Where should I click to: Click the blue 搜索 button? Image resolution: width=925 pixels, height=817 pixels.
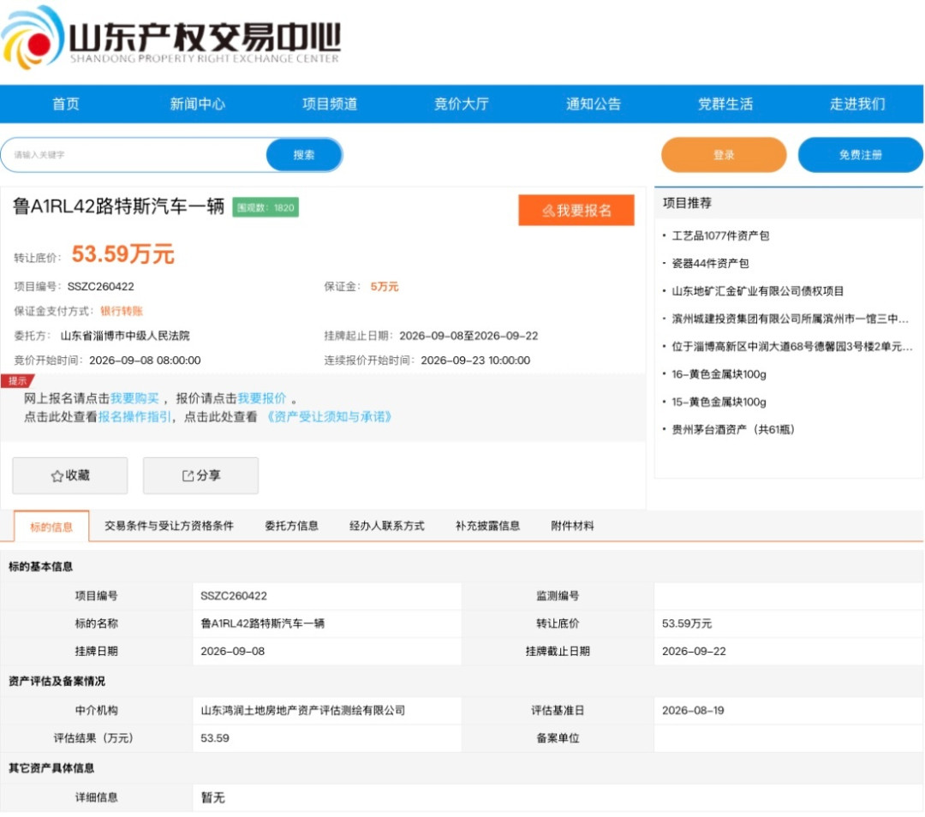304,155
